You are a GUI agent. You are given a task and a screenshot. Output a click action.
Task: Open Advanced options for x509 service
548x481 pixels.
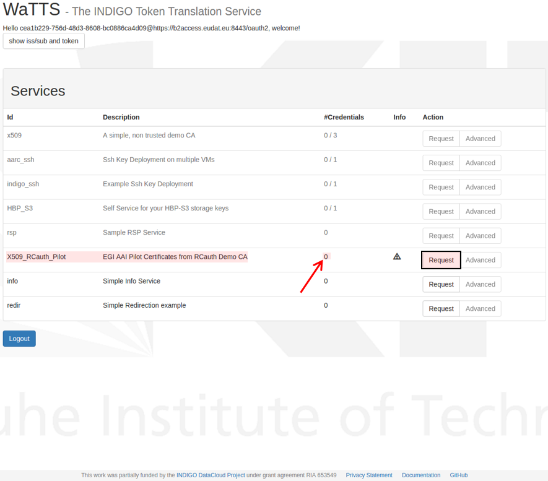click(481, 139)
